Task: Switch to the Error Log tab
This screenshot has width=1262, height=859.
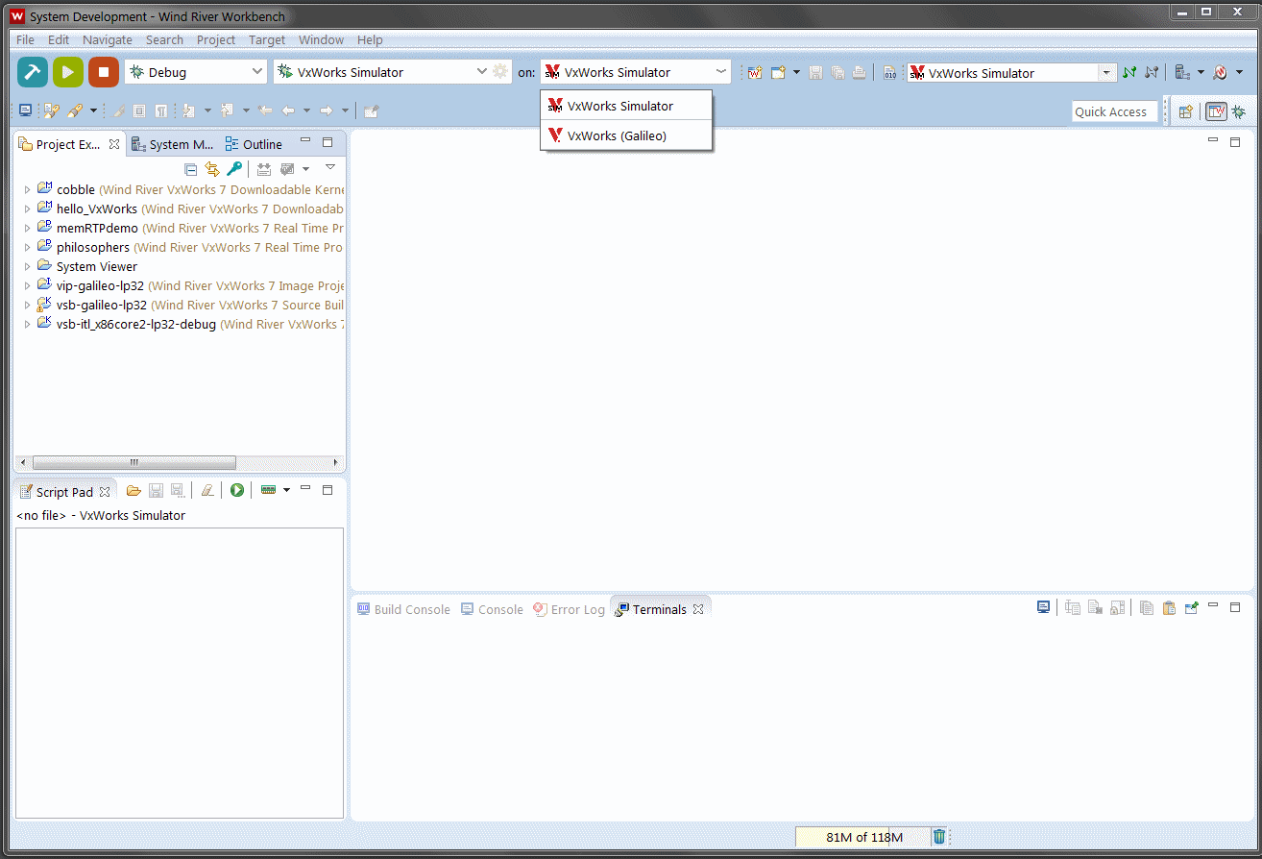Action: point(569,609)
